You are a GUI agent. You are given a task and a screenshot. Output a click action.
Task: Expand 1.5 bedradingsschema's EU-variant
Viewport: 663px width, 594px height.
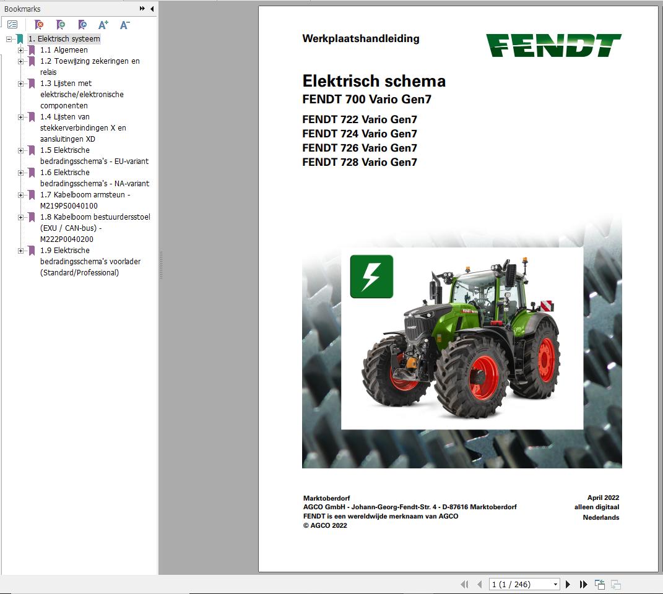(x=20, y=150)
